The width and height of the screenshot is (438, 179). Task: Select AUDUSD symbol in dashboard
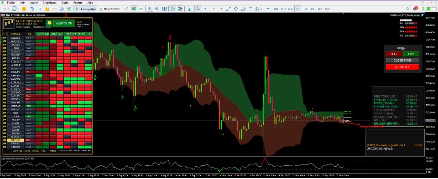click(16, 38)
